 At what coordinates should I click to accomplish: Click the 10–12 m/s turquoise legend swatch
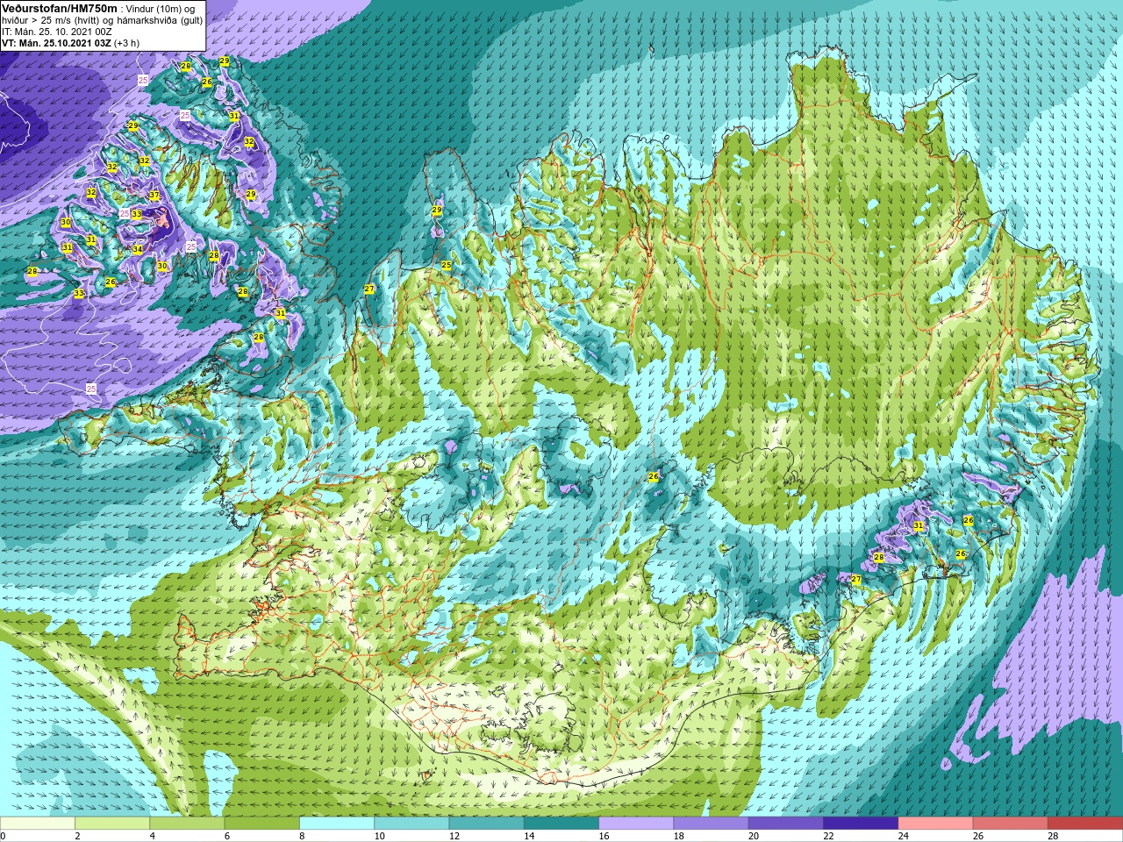pyautogui.click(x=411, y=824)
